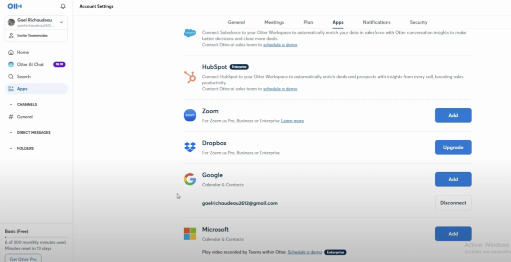Image resolution: width=511 pixels, height=262 pixels.
Task: Expand the account dropdown chevron
Action: (61, 22)
